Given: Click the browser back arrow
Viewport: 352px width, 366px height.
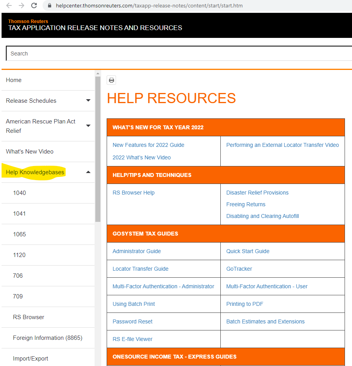Looking at the screenshot, I should (x=9, y=5).
